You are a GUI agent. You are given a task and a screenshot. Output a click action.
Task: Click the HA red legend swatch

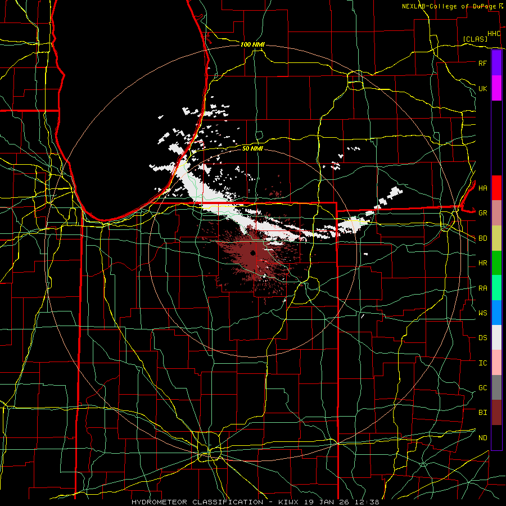pos(496,188)
